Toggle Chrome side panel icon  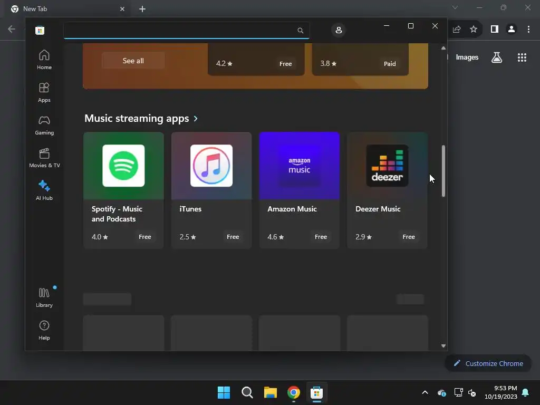(x=495, y=30)
